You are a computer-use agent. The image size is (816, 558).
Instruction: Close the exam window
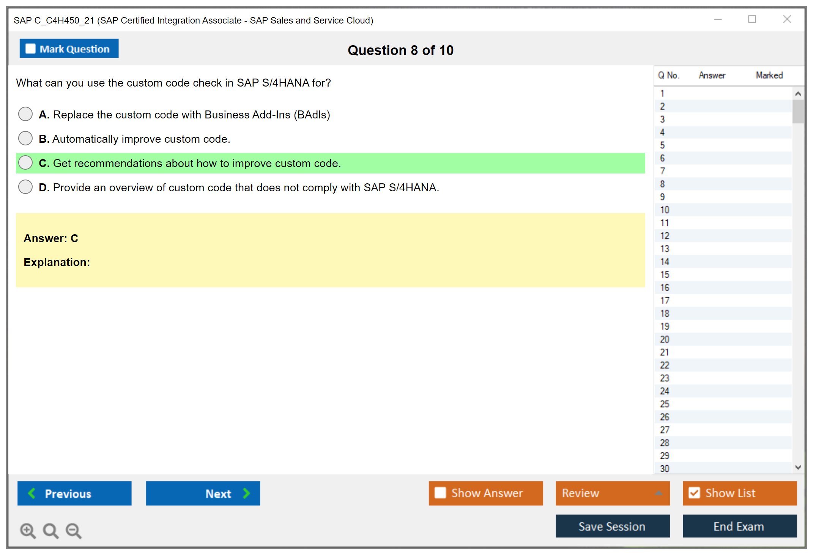(787, 19)
